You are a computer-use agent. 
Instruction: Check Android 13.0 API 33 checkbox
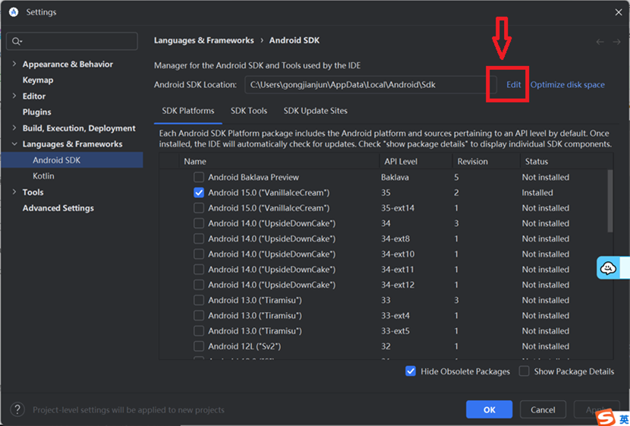[x=198, y=300]
